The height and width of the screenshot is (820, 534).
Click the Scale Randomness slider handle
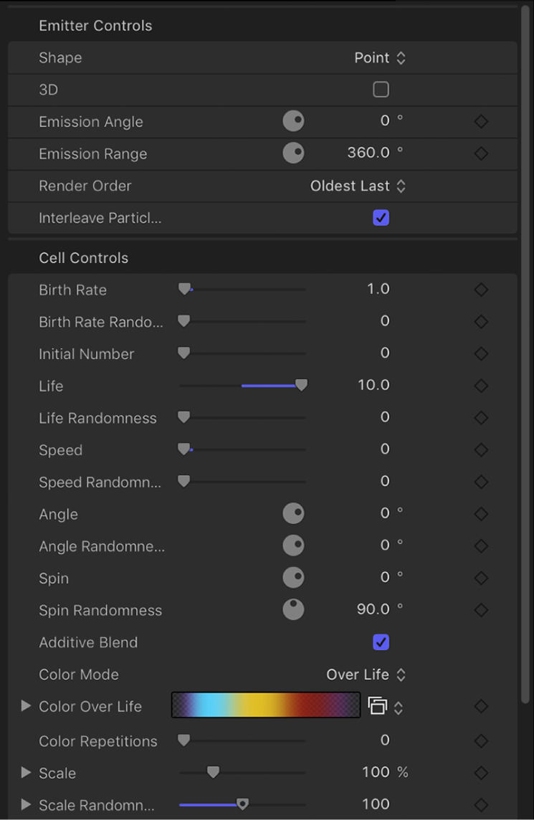pos(243,804)
